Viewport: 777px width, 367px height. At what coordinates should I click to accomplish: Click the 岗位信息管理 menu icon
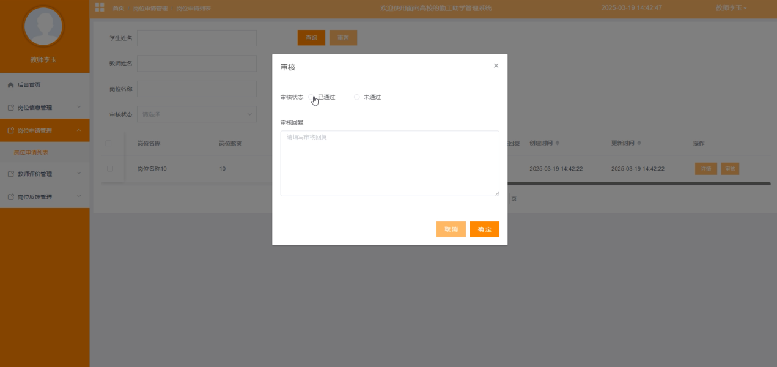(10, 108)
